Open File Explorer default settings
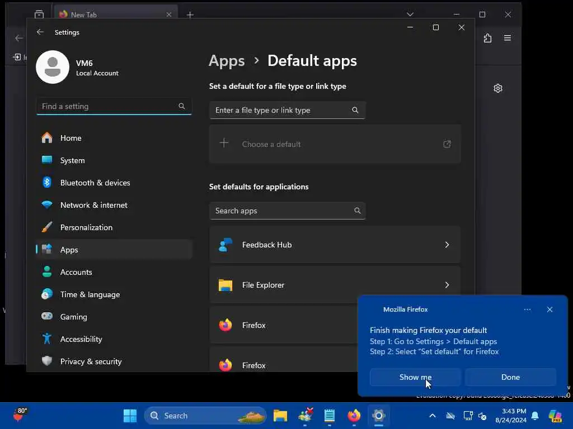This screenshot has height=429, width=573. (335, 285)
